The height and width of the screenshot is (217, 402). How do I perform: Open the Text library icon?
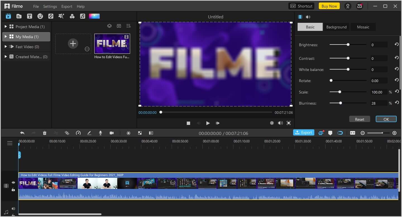[30, 16]
